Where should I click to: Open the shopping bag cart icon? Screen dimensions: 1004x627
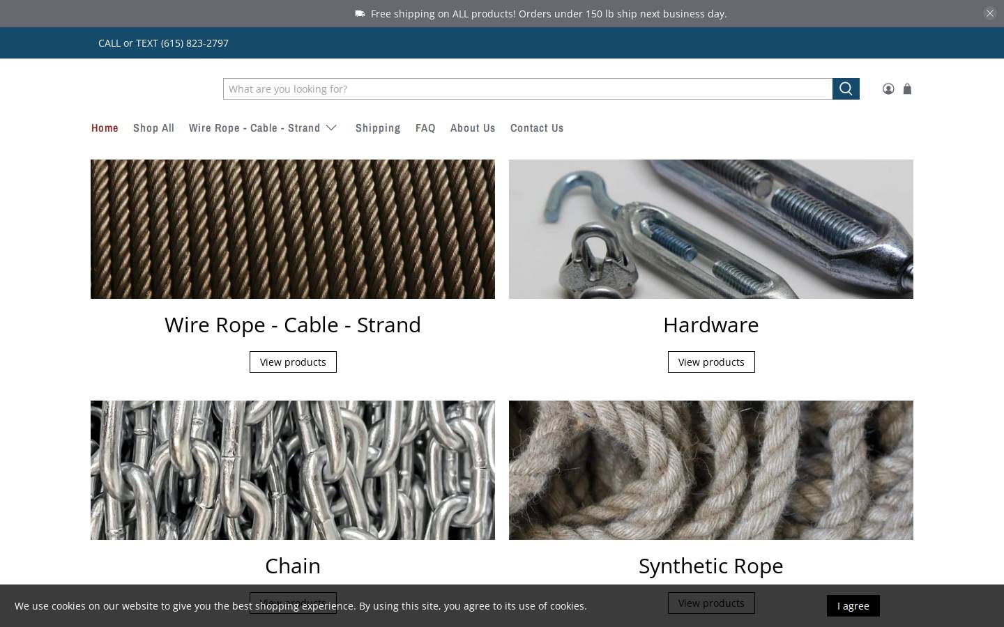(x=907, y=88)
